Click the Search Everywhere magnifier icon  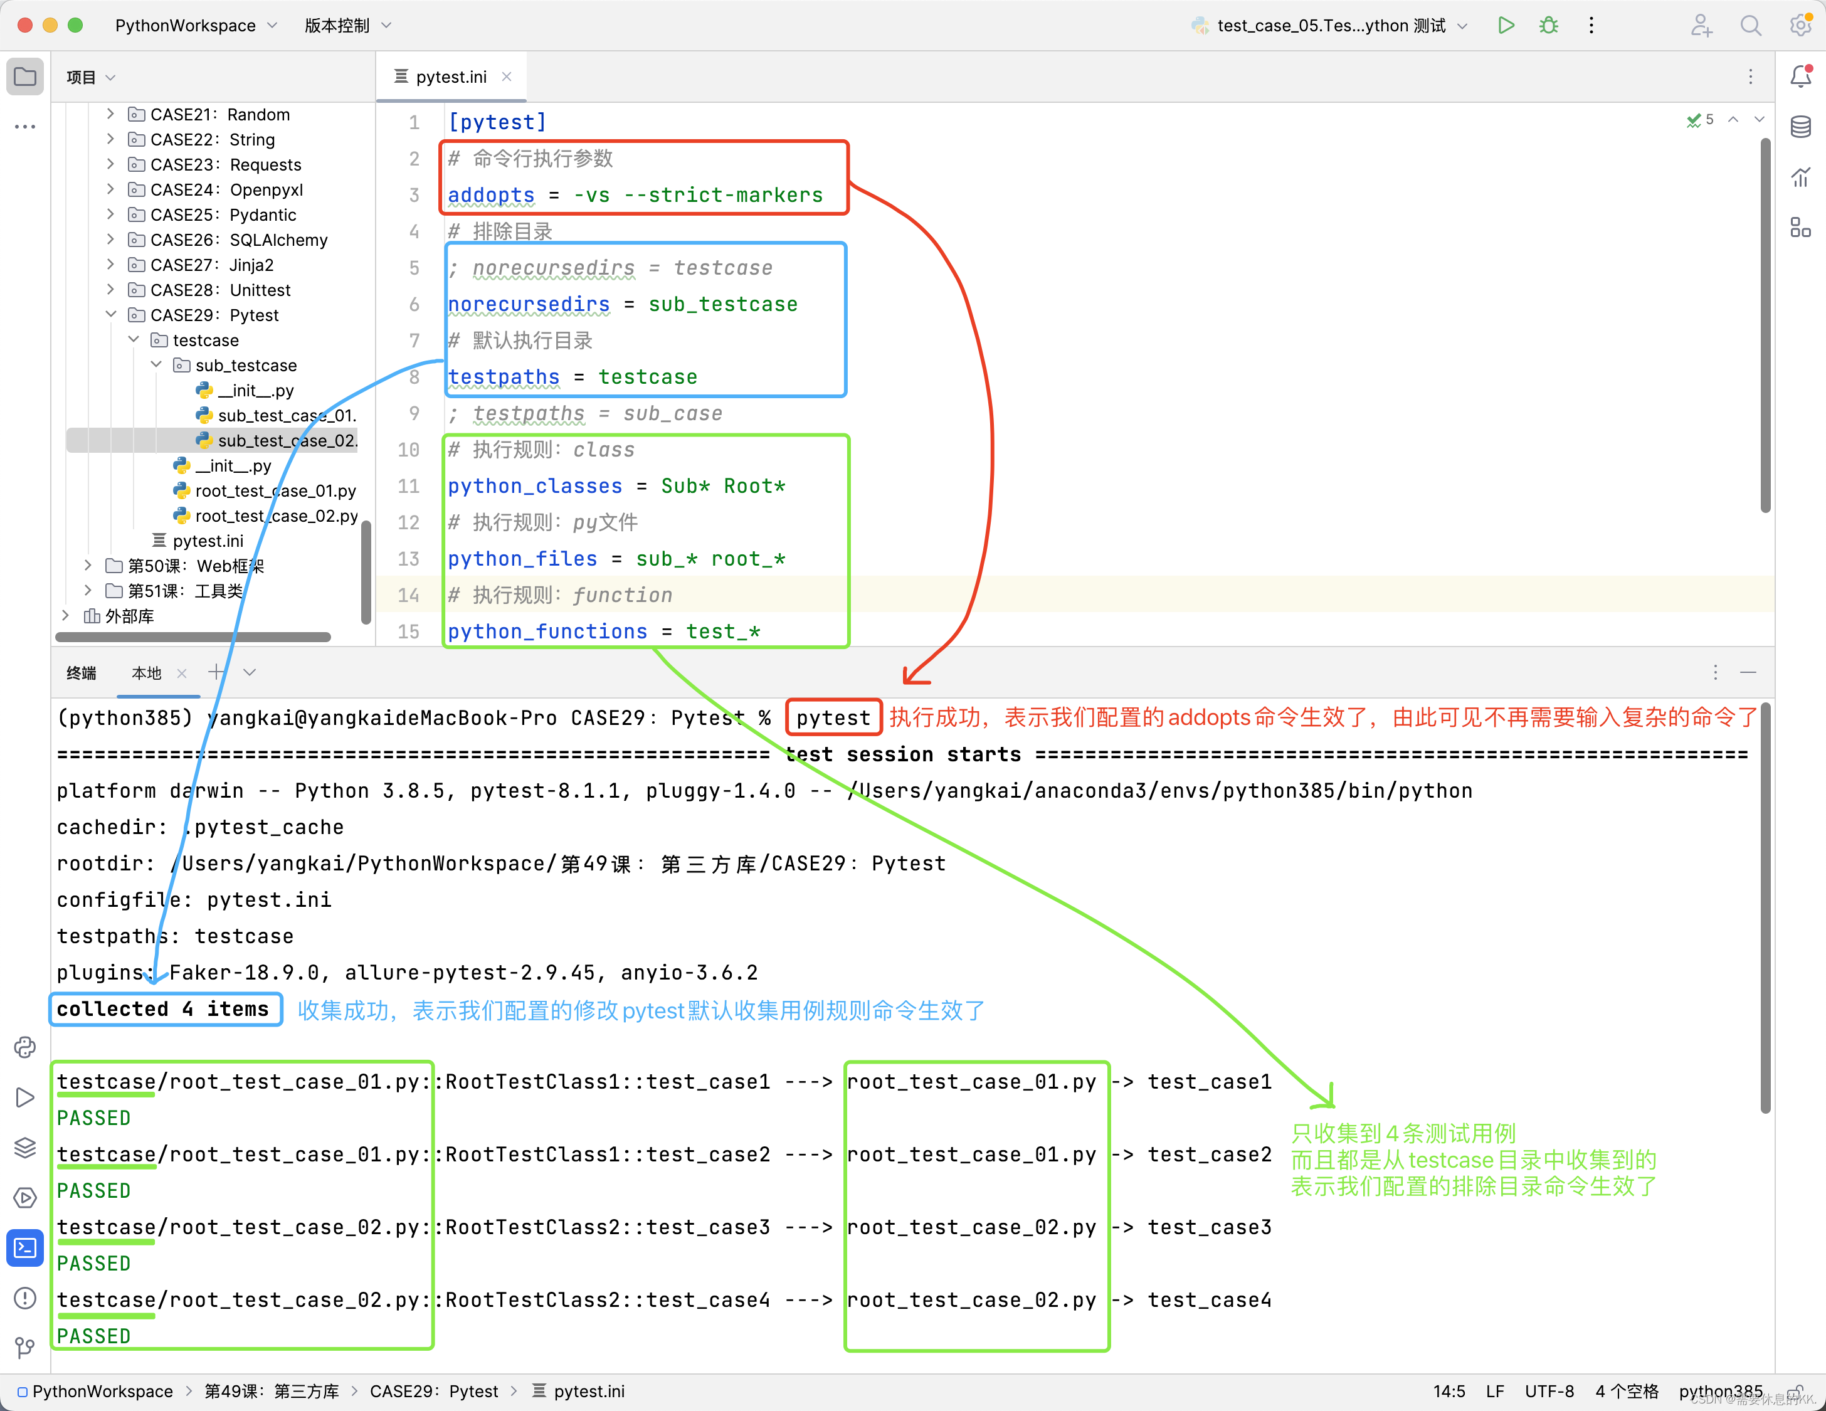pyautogui.click(x=1750, y=25)
